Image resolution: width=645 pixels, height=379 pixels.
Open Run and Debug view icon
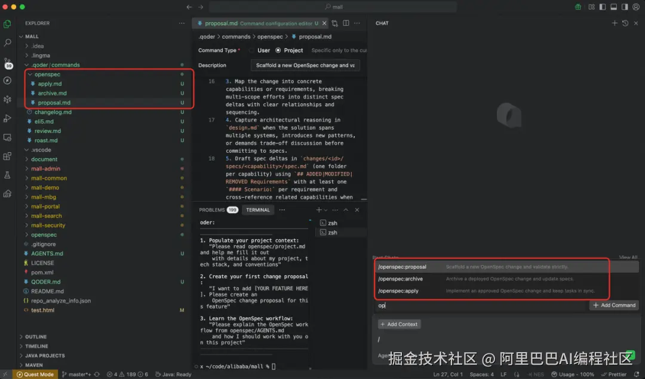pos(7,118)
